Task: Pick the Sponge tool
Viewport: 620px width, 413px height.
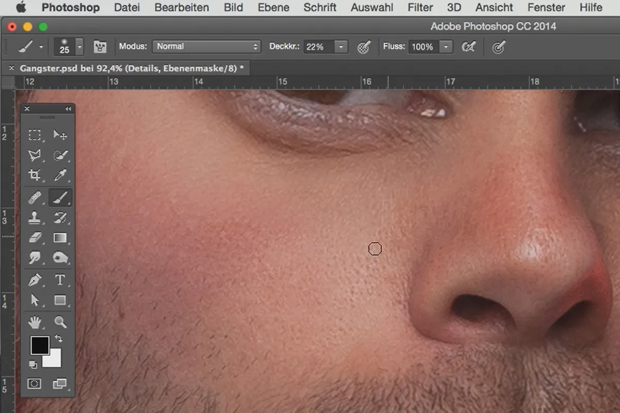Action: coord(60,258)
